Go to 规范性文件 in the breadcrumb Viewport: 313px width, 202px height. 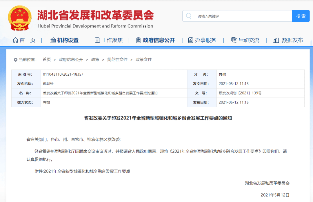(x=117, y=59)
